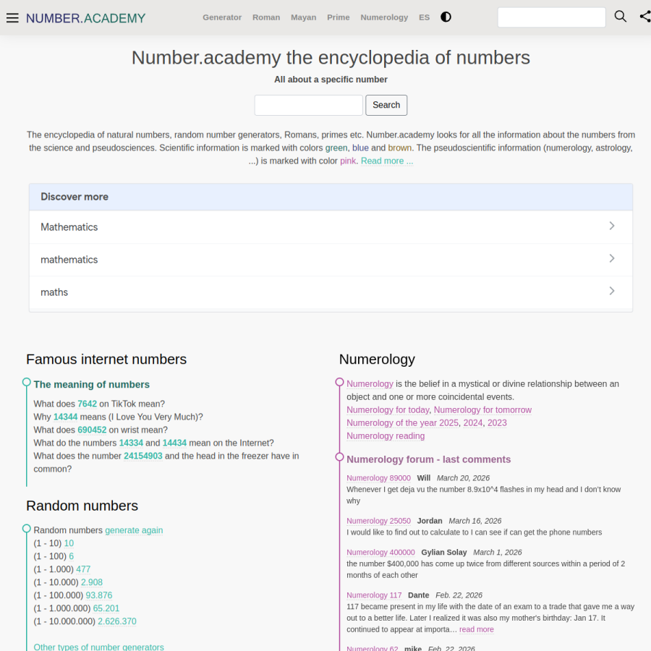
Task: Open the Numerology nav item
Action: point(384,17)
